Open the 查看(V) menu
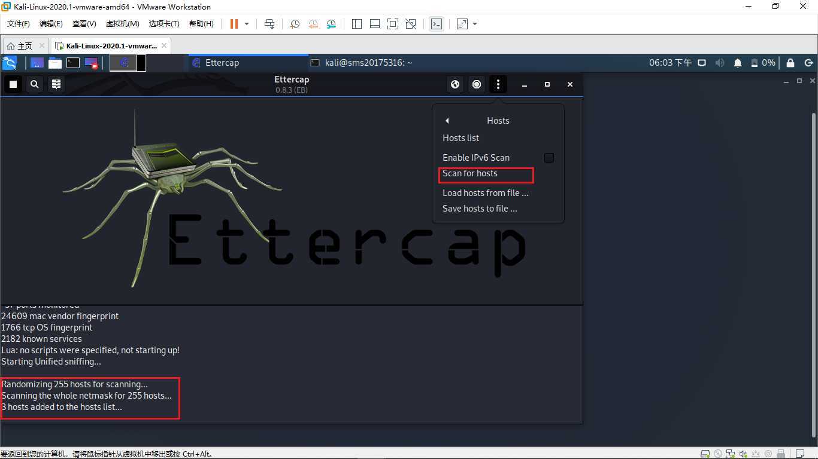The image size is (818, 459). (84, 24)
